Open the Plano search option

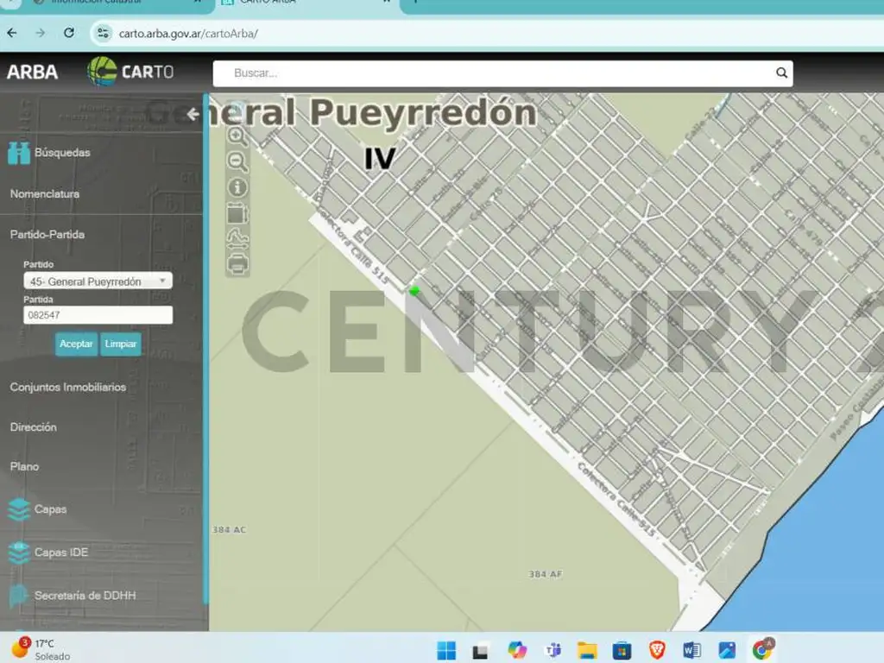25,467
